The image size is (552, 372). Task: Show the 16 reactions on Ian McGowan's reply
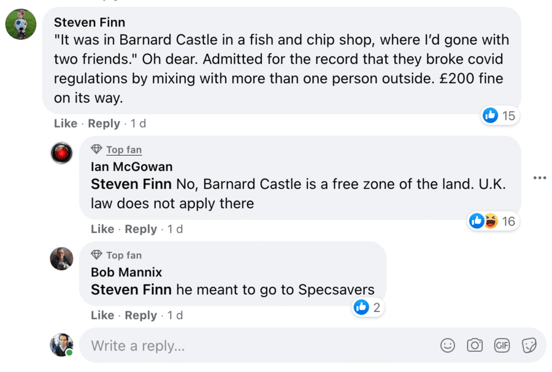click(493, 221)
